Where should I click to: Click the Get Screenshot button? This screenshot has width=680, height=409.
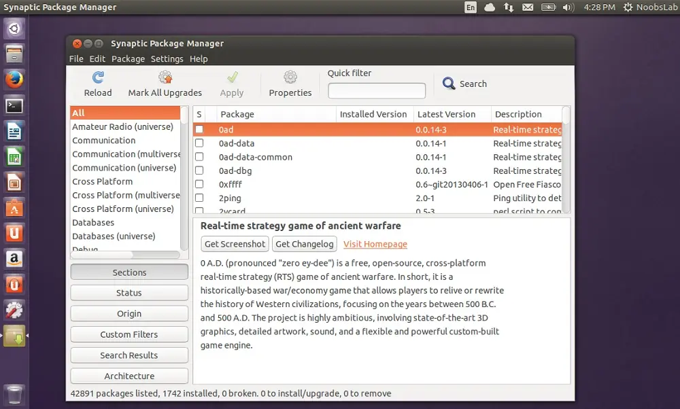tap(235, 244)
